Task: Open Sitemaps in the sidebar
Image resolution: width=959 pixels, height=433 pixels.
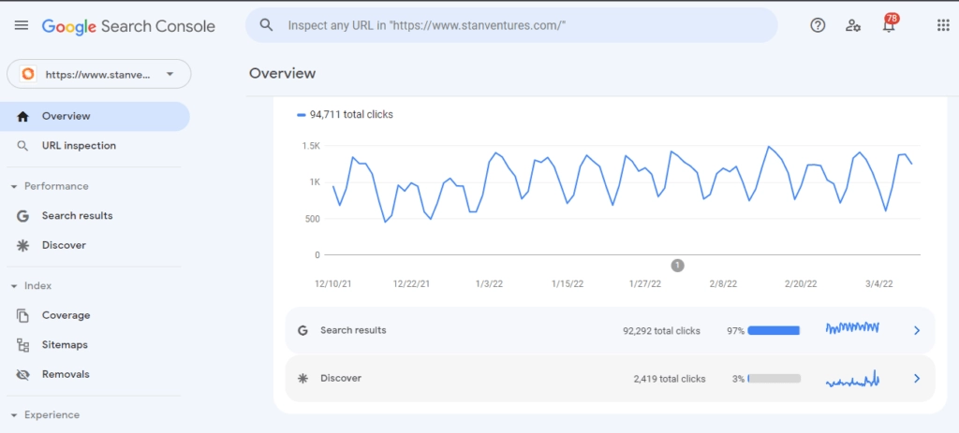Action: [x=66, y=345]
